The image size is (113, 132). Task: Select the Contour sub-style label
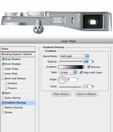pyautogui.click(x=13, y=83)
